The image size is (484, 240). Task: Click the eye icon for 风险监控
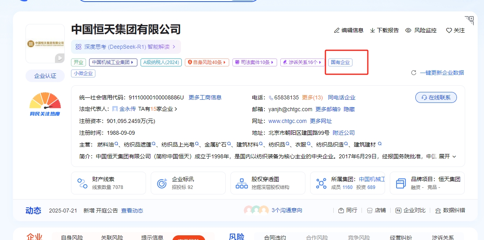(x=408, y=30)
